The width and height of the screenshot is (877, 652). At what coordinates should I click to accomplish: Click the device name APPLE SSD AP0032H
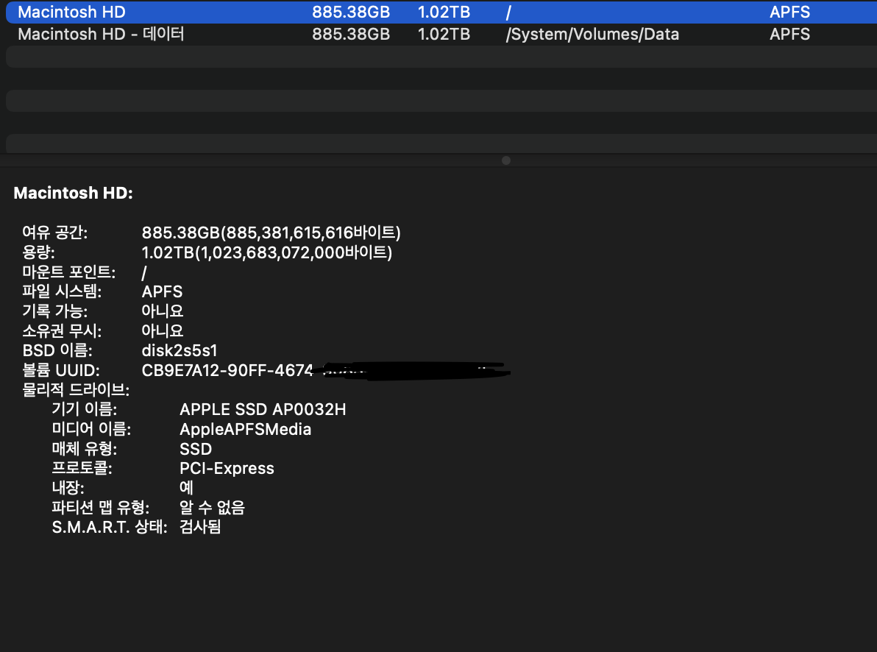[263, 409]
